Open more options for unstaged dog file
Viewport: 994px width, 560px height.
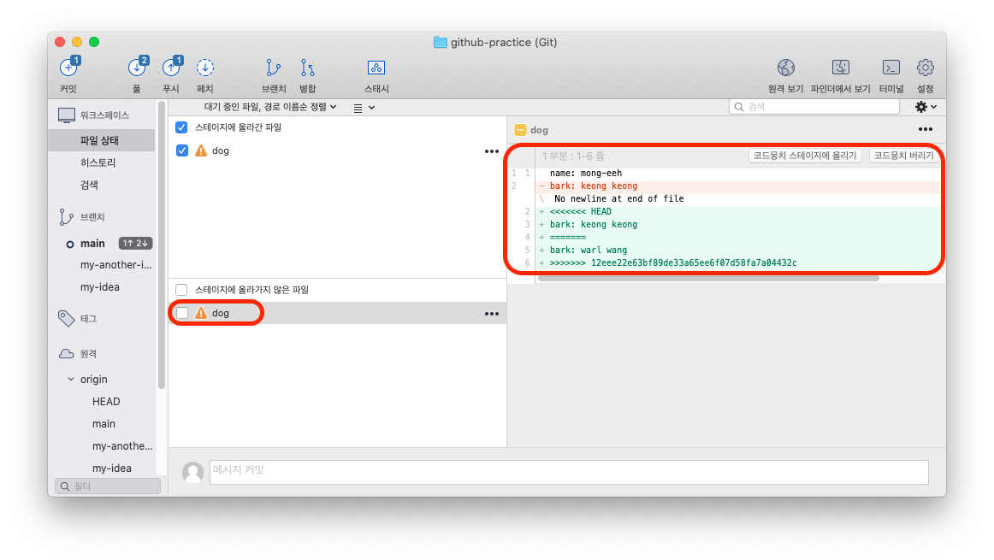tap(492, 314)
